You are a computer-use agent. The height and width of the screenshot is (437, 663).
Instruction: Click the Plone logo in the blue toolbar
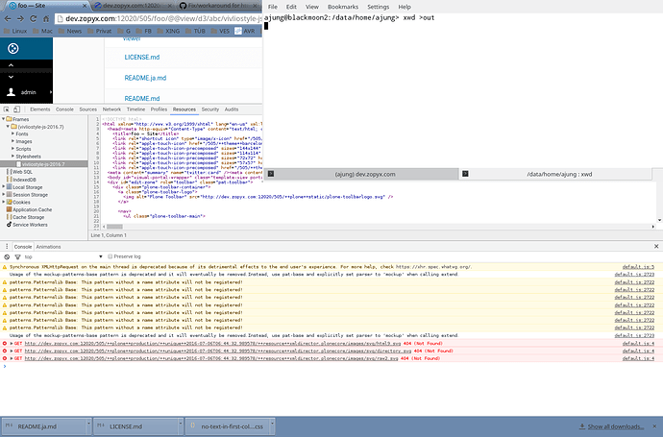click(13, 49)
